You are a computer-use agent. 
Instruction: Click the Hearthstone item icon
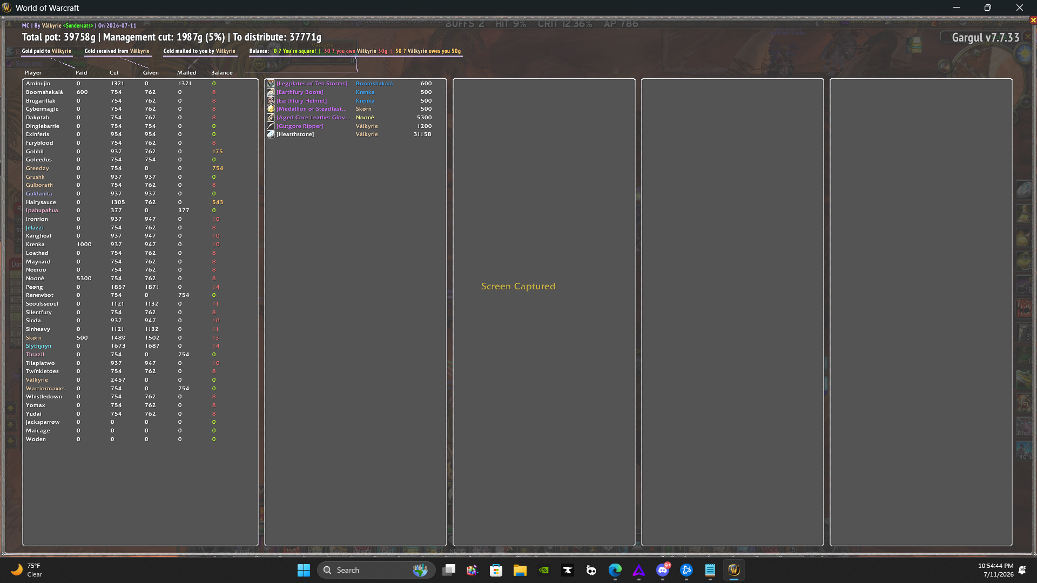(x=271, y=134)
